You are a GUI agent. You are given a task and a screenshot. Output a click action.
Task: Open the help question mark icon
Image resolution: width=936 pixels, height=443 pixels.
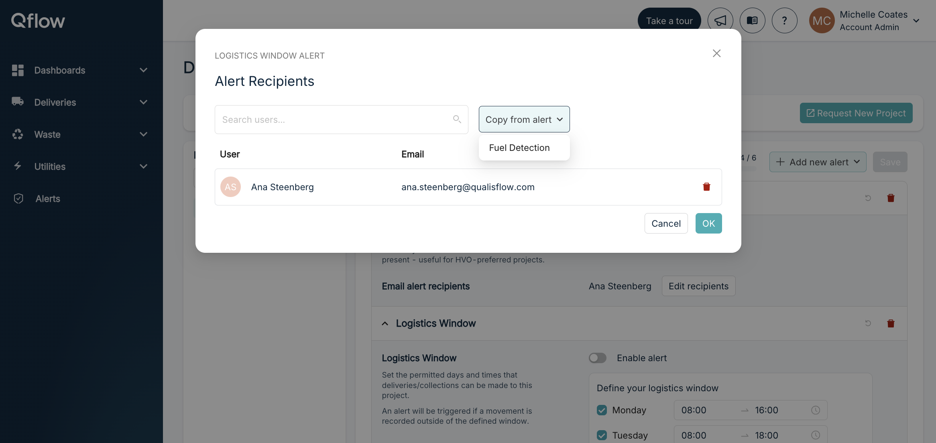[784, 20]
